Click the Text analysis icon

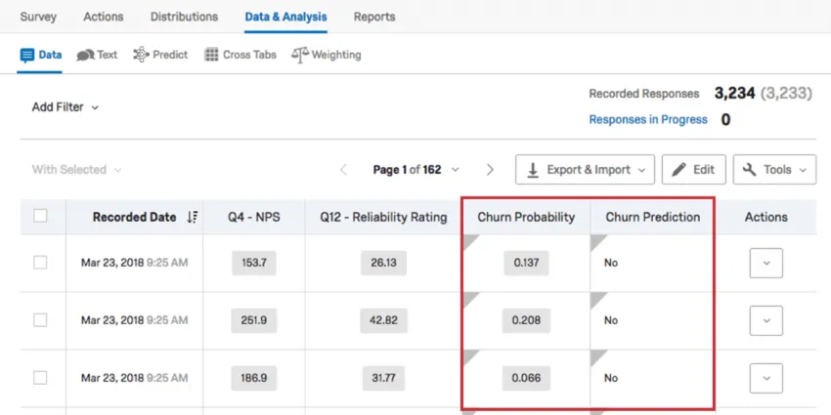(85, 55)
